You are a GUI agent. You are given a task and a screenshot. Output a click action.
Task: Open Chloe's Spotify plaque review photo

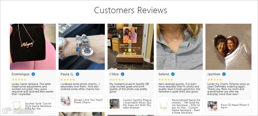(131, 47)
